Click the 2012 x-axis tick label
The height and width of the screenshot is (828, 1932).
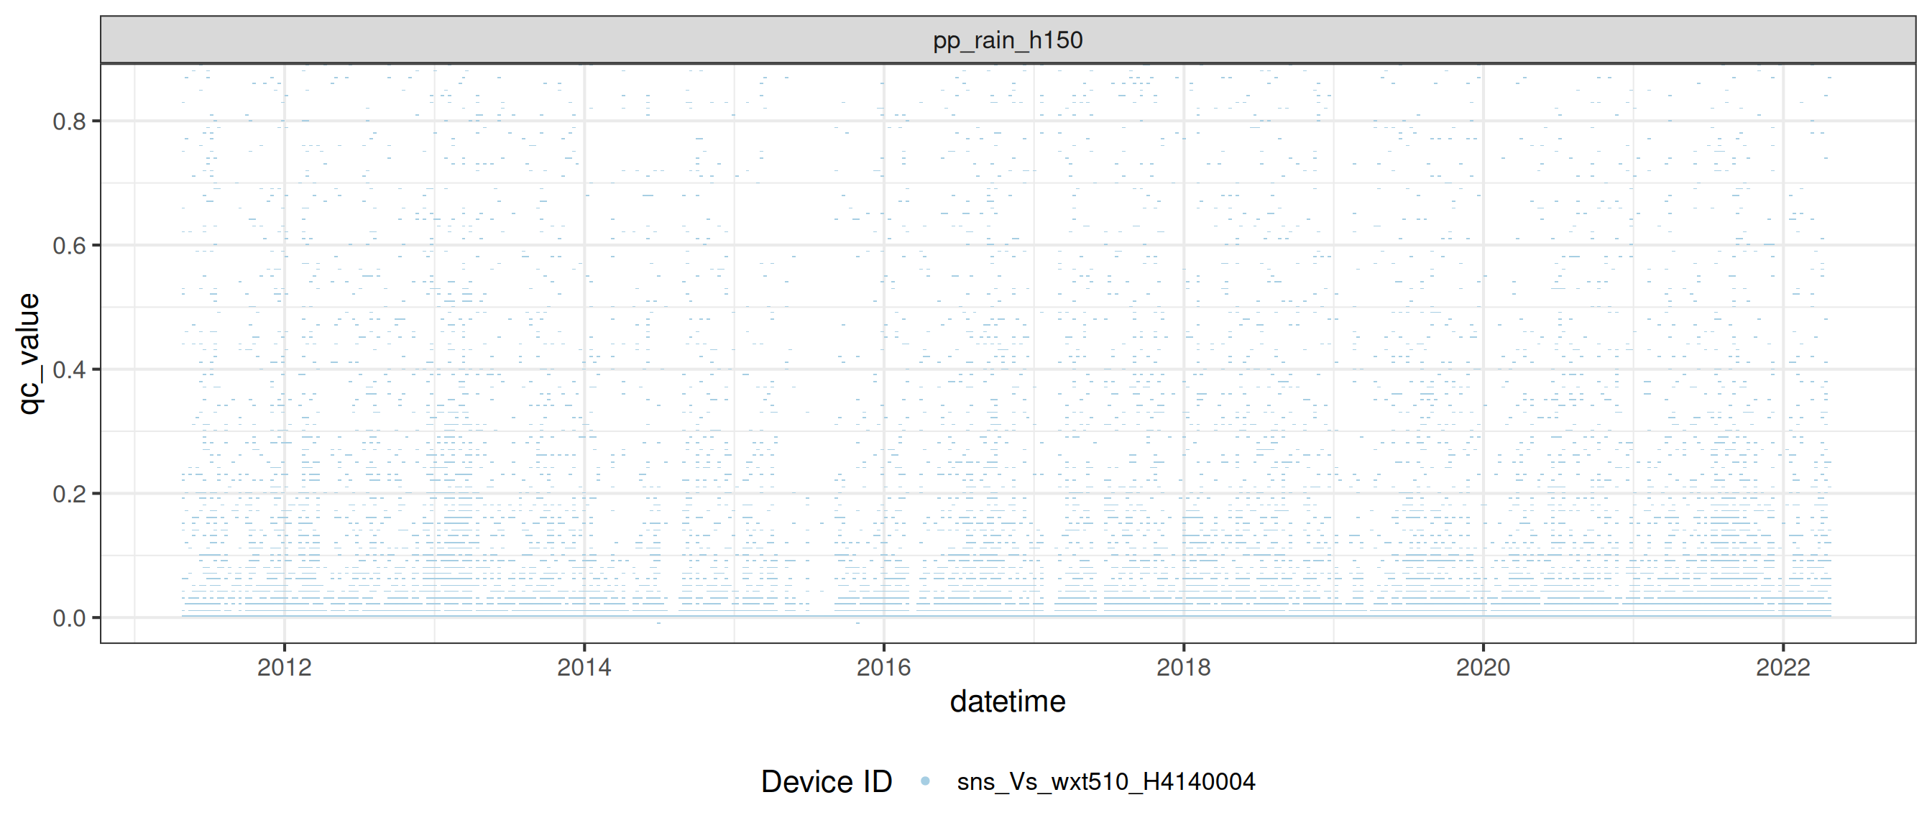(x=284, y=667)
